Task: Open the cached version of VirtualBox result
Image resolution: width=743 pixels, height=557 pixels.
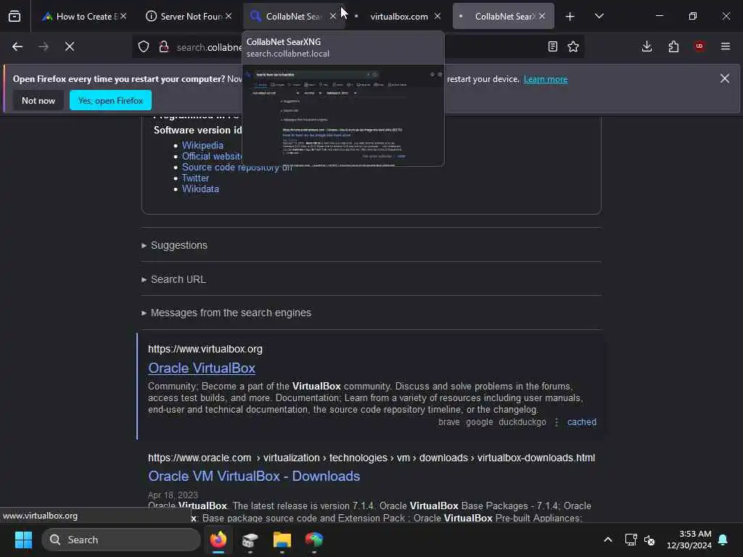Action: pos(582,422)
